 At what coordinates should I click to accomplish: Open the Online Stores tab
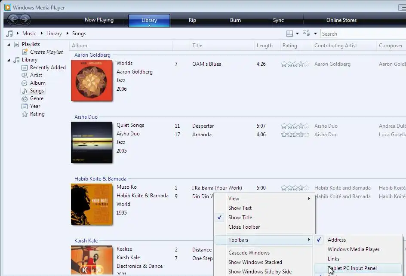[x=341, y=20]
